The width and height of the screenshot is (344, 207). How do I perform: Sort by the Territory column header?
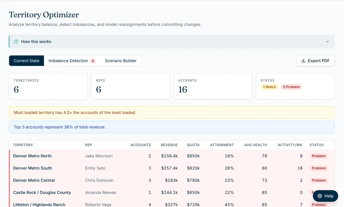coord(23,145)
